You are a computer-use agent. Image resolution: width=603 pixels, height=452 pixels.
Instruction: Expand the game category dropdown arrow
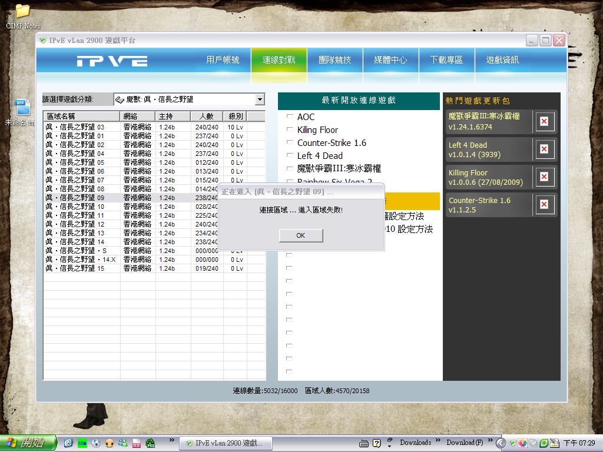pos(260,99)
